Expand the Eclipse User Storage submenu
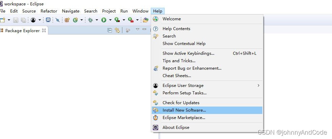This screenshot has width=332, height=139. (207, 85)
